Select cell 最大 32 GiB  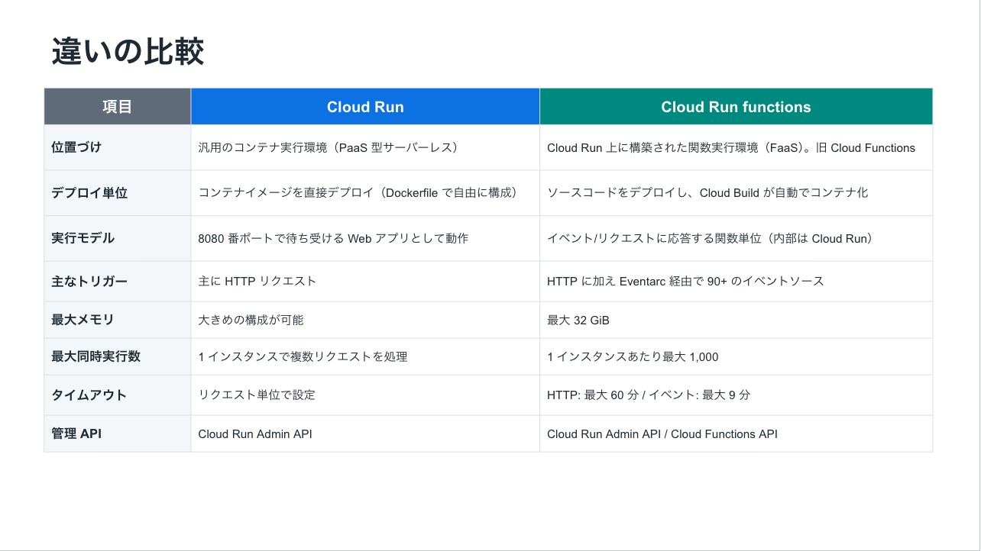coord(737,320)
